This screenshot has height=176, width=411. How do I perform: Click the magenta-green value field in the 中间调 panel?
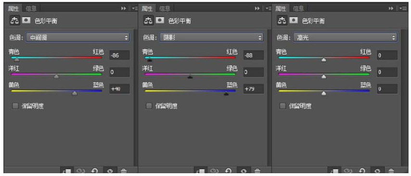pos(119,72)
